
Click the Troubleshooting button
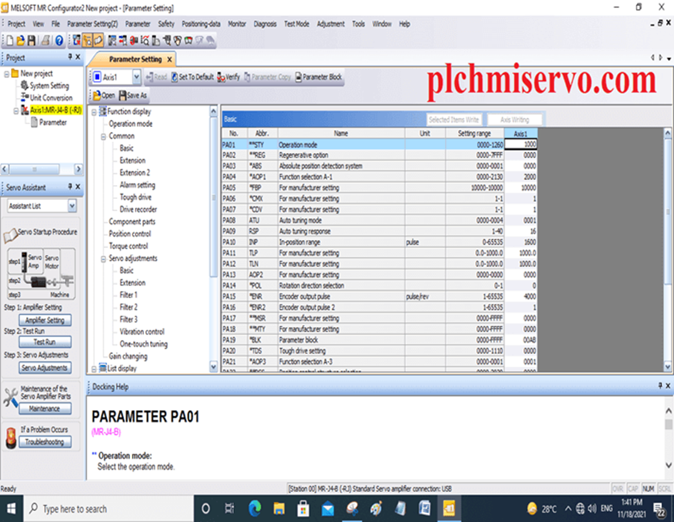point(45,442)
